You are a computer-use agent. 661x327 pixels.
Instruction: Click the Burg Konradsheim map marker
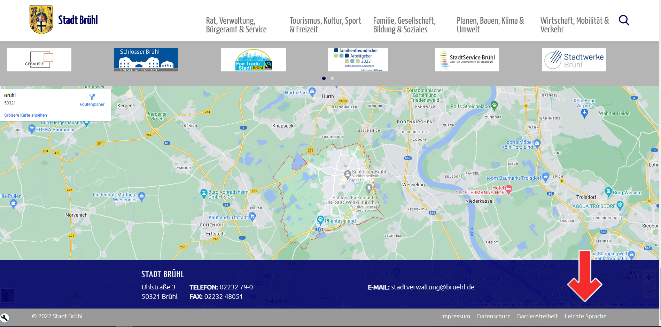(204, 193)
